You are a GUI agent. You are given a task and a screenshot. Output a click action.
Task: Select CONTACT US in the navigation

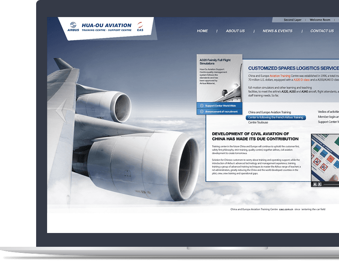[322, 31]
